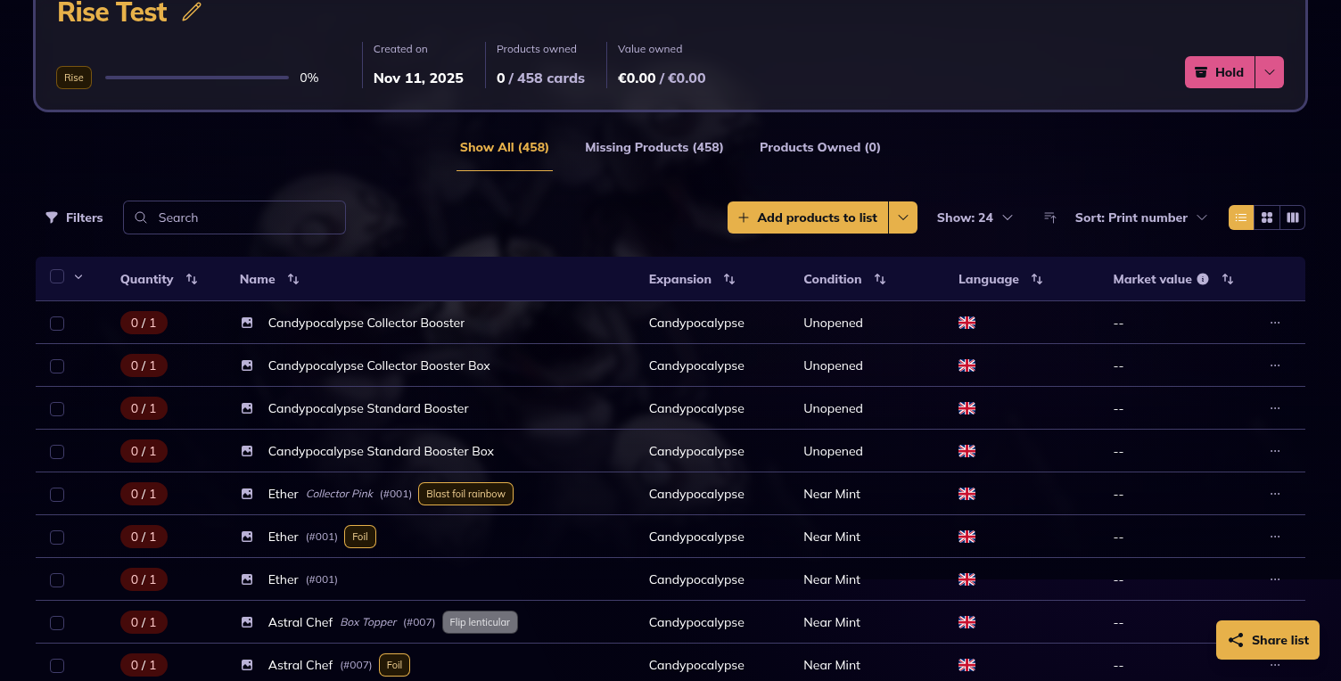Switch to list view layout
Screen dimensions: 1341x681
pos(1241,217)
